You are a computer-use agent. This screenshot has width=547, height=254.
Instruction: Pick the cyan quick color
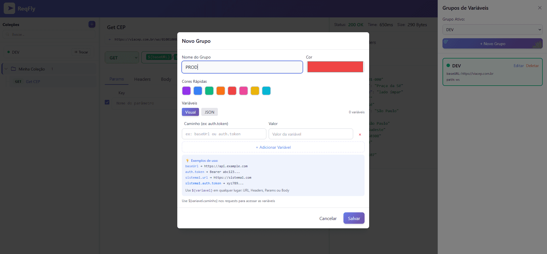pos(266,91)
